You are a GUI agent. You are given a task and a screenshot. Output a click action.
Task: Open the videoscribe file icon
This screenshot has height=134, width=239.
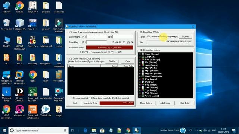[x=59, y=7]
